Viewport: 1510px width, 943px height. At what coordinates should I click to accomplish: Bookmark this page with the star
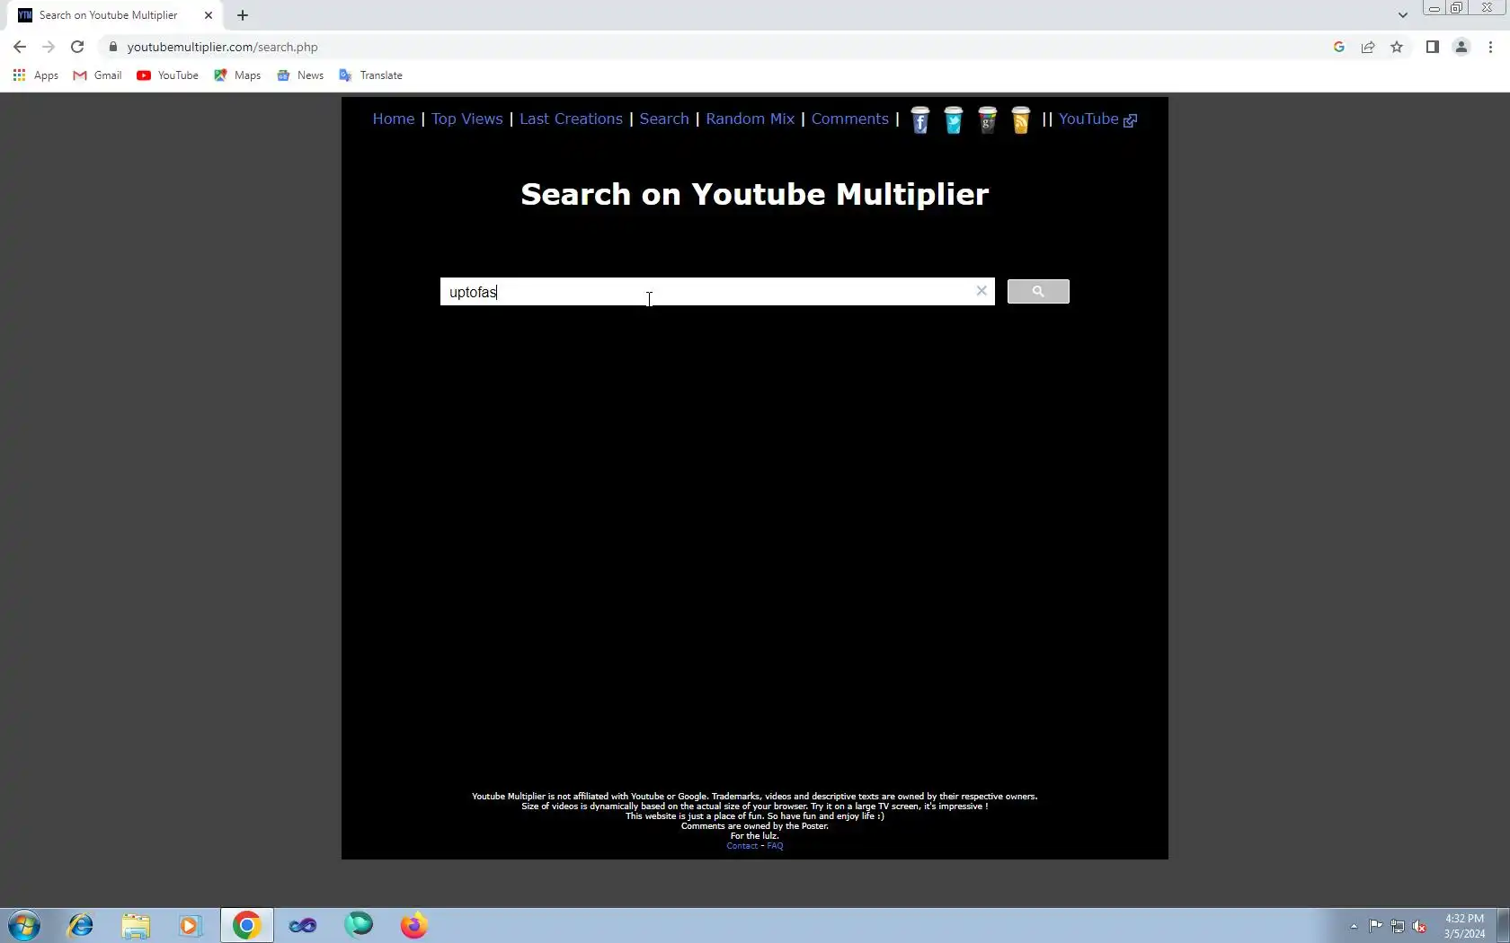click(1397, 47)
